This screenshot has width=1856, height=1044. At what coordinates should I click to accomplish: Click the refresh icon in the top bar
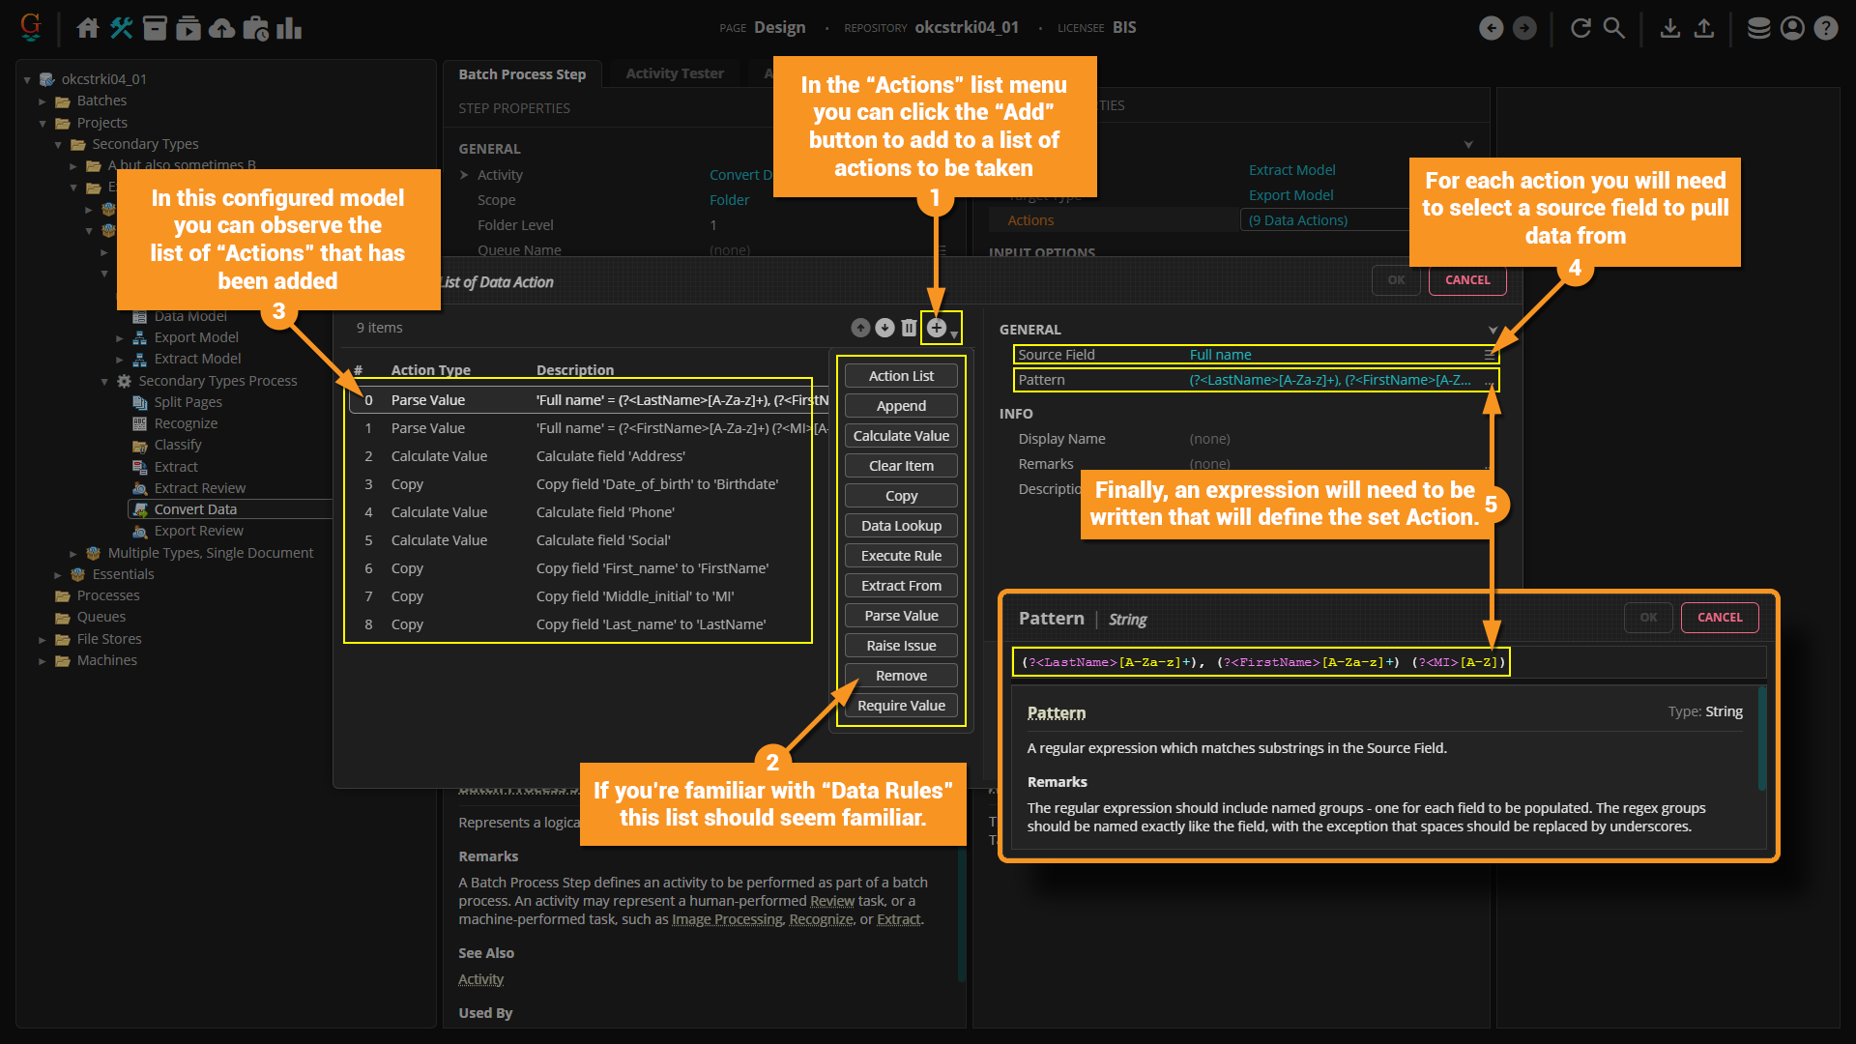[1580, 28]
